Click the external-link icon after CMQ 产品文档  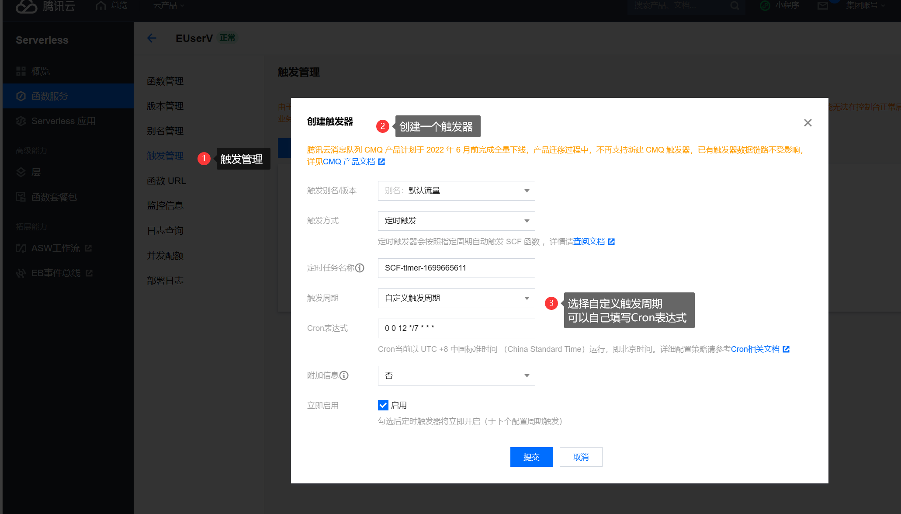[x=381, y=162]
